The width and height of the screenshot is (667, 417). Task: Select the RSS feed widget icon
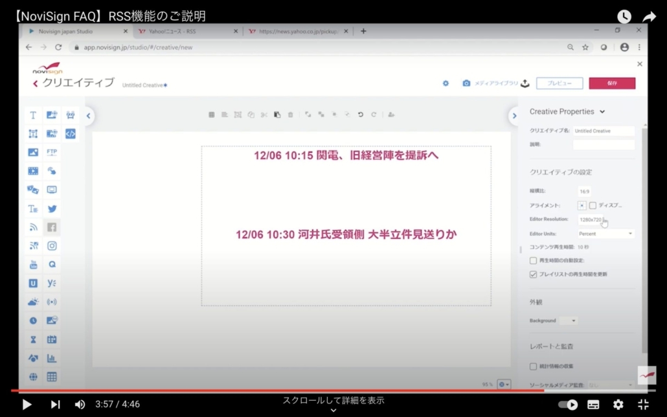click(x=33, y=227)
